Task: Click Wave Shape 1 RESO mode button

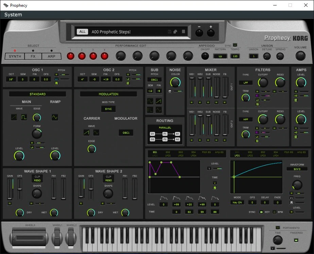Action: pos(37,180)
